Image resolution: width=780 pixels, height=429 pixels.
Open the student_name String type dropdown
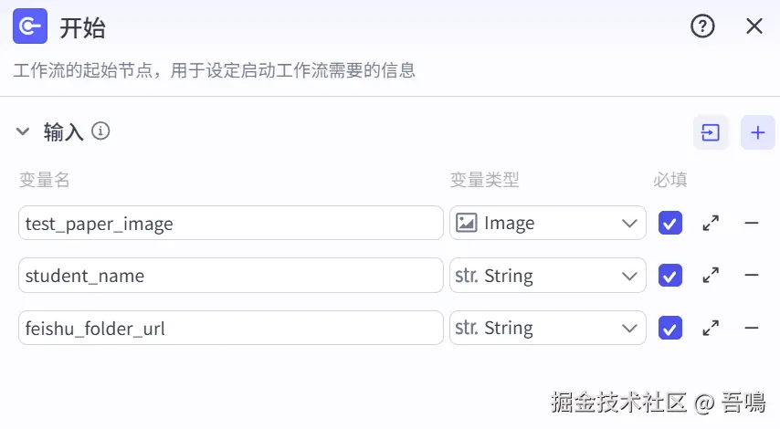(547, 275)
